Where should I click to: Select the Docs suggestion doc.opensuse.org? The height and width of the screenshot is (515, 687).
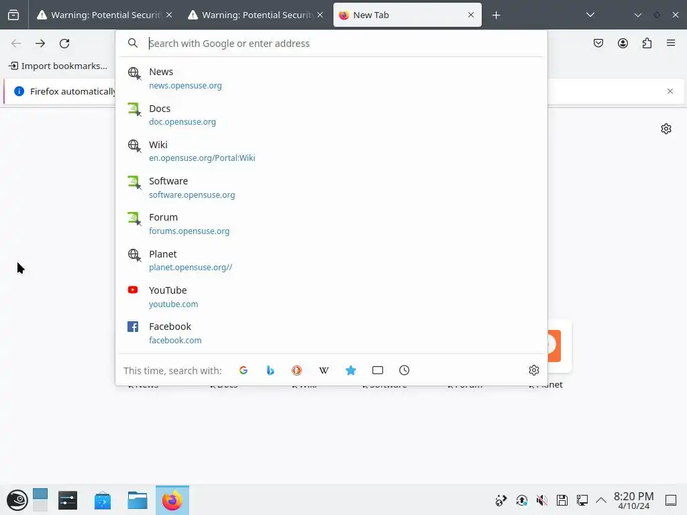331,115
